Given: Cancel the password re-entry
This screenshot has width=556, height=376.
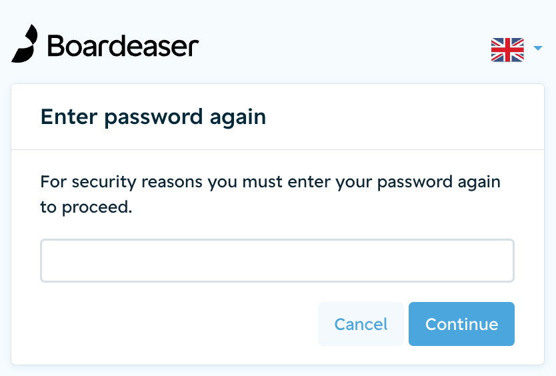Looking at the screenshot, I should [361, 324].
